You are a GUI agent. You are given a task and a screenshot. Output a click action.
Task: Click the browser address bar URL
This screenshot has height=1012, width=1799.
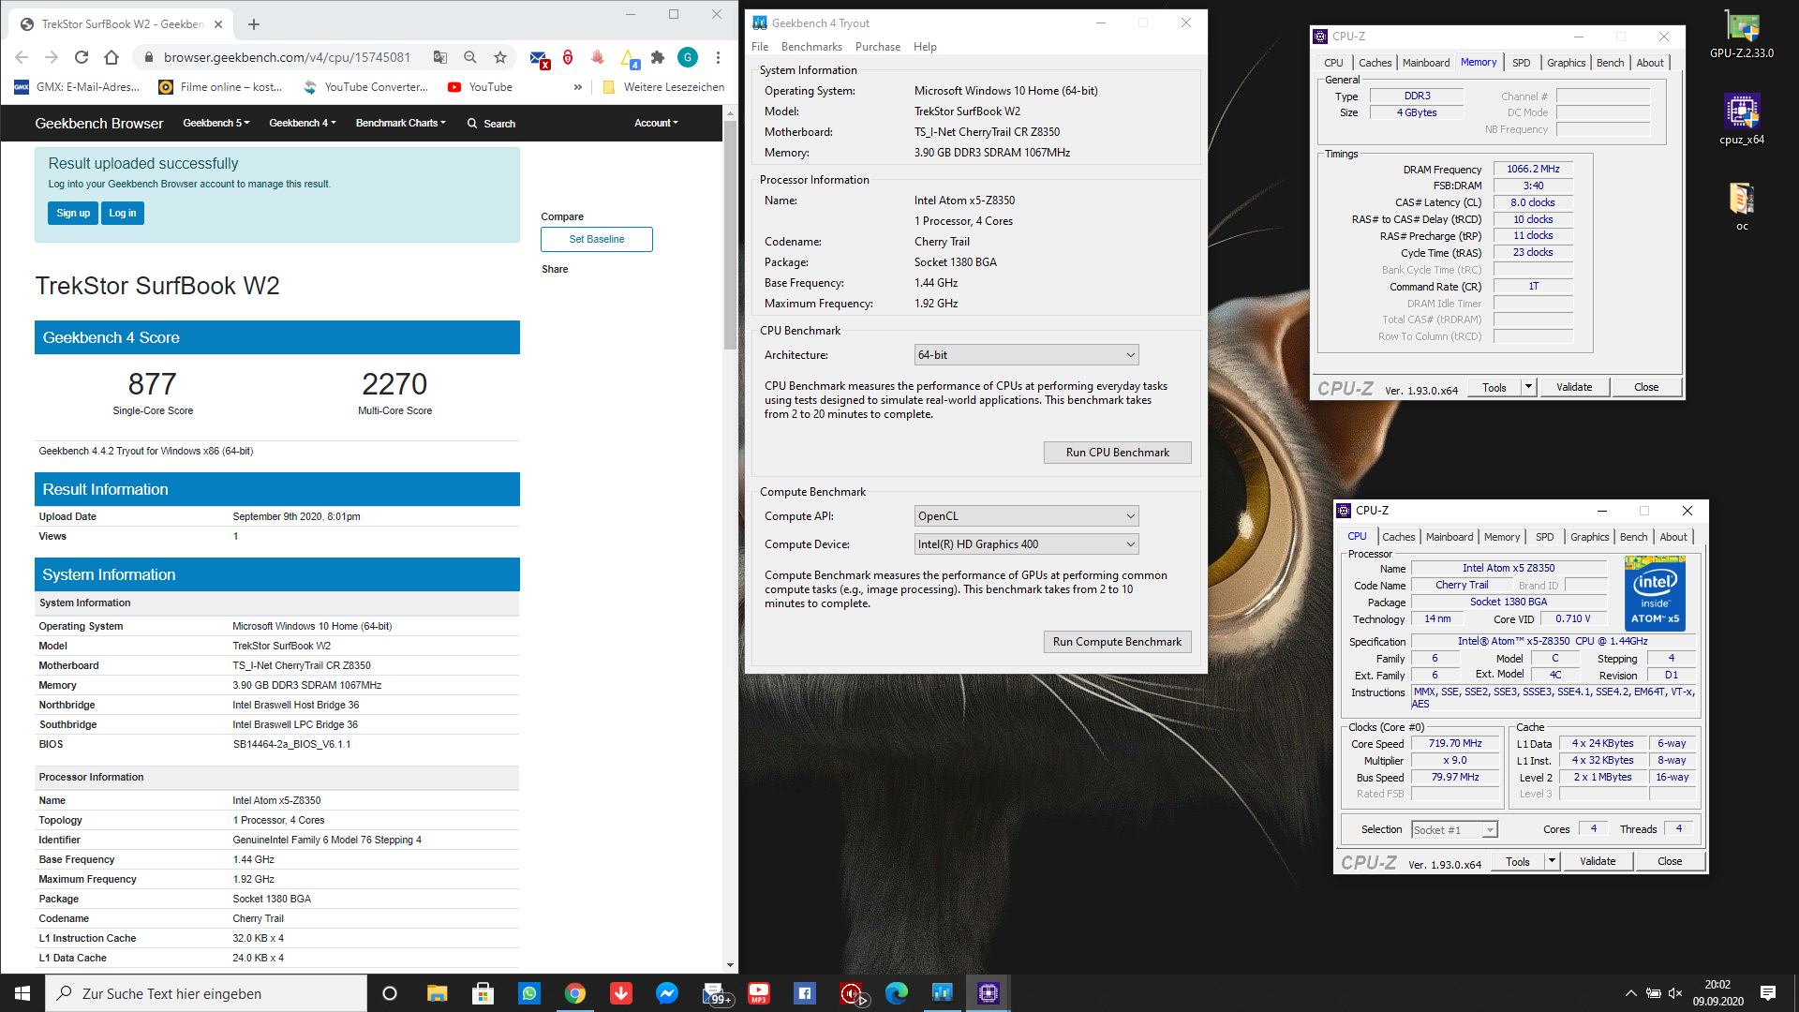(287, 57)
